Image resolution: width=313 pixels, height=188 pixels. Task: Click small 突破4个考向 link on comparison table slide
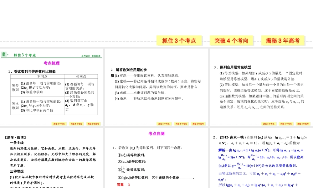[76, 124]
